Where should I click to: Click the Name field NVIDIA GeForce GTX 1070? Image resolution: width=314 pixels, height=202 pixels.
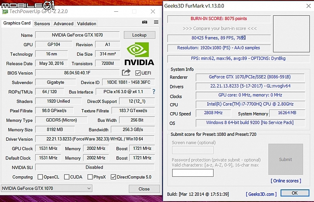tap(78, 35)
